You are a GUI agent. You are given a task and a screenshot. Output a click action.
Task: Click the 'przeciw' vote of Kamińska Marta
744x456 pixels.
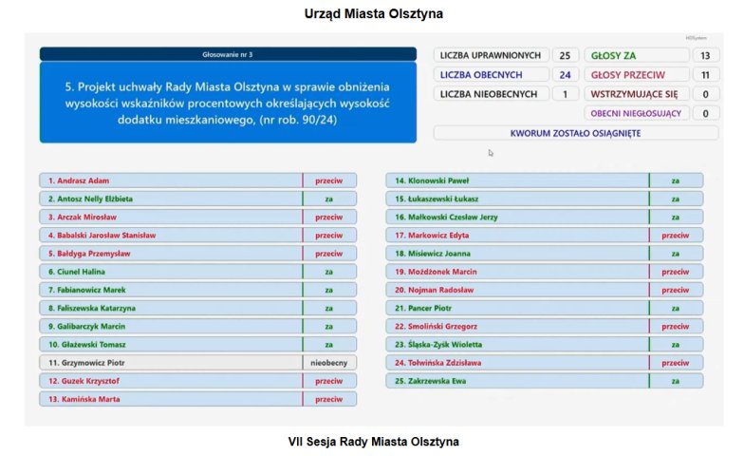point(328,399)
